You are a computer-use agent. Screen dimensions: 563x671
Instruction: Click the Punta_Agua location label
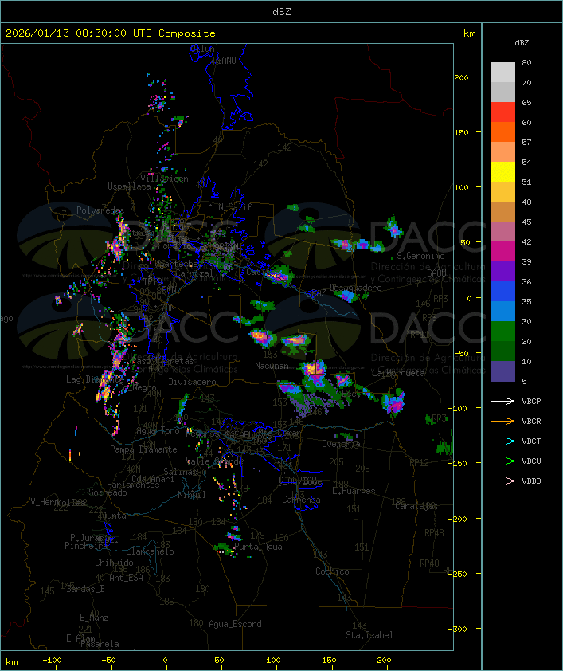point(260,547)
